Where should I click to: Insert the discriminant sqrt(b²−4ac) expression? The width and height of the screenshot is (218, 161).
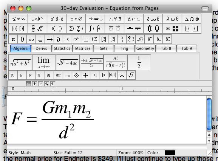tap(68, 62)
